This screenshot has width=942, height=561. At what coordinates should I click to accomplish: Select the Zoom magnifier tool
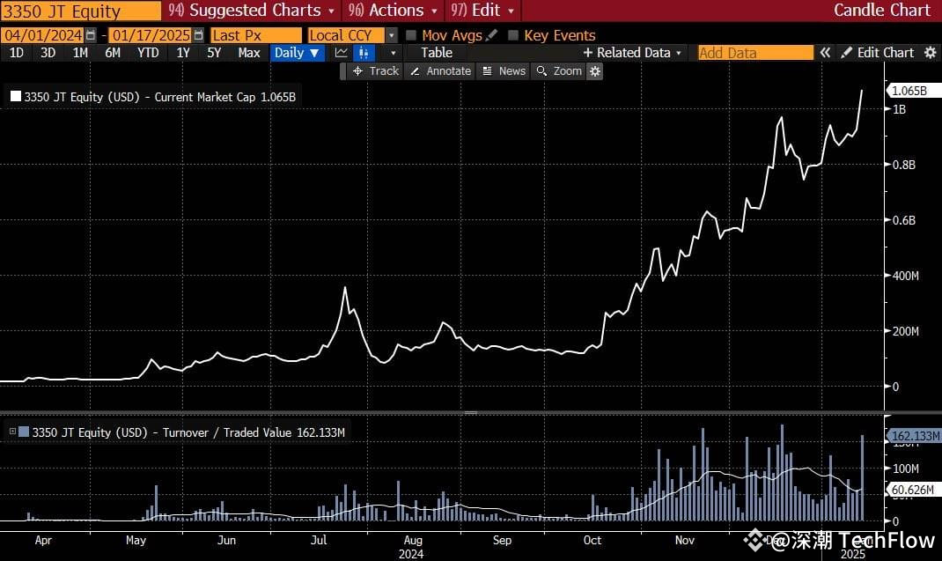pyautogui.click(x=561, y=71)
